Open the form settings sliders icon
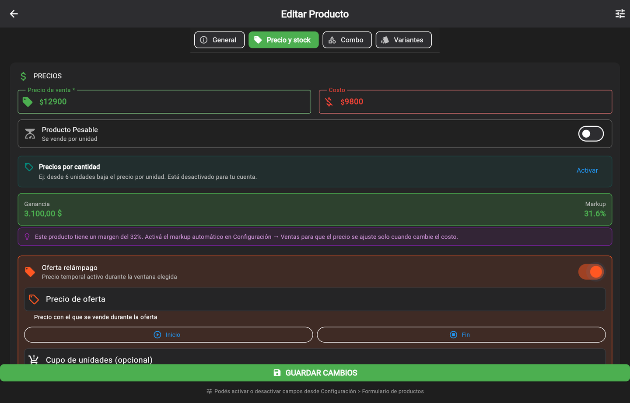This screenshot has width=630, height=403. [x=620, y=14]
